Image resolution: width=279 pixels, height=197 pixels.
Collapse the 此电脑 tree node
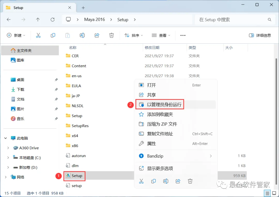[6, 138]
